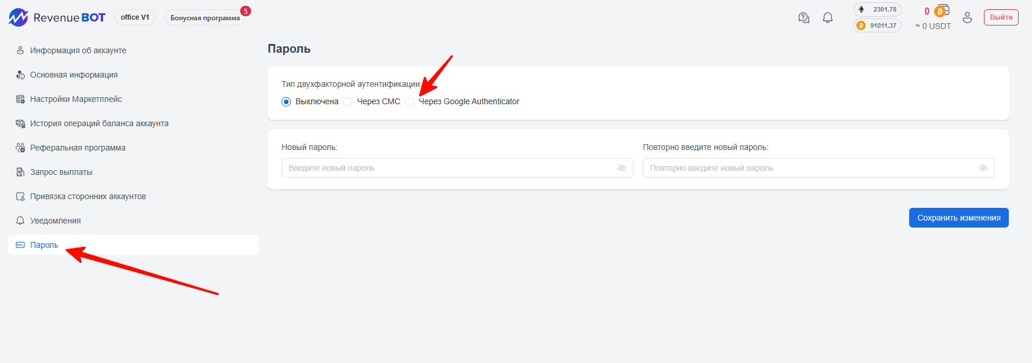Click the referral program icon in sidebar
1032x363 pixels.
point(20,148)
